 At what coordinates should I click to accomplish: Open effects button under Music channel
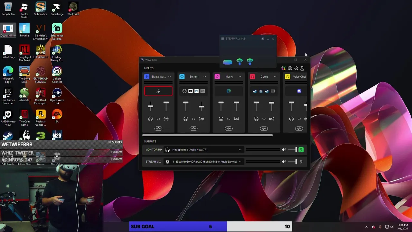coord(229,129)
